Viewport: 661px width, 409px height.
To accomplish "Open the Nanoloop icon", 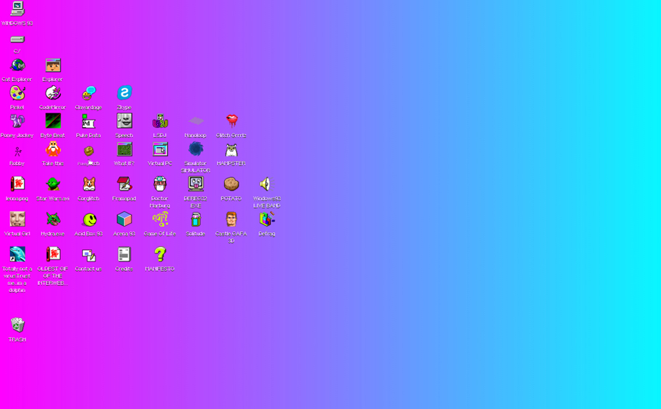I will click(196, 121).
